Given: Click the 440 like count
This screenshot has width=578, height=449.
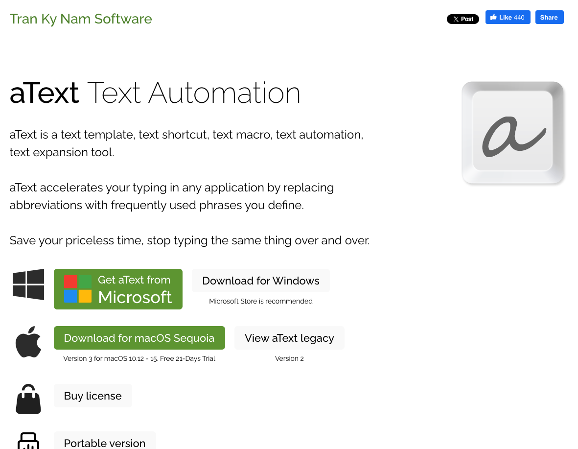Looking at the screenshot, I should (518, 17).
